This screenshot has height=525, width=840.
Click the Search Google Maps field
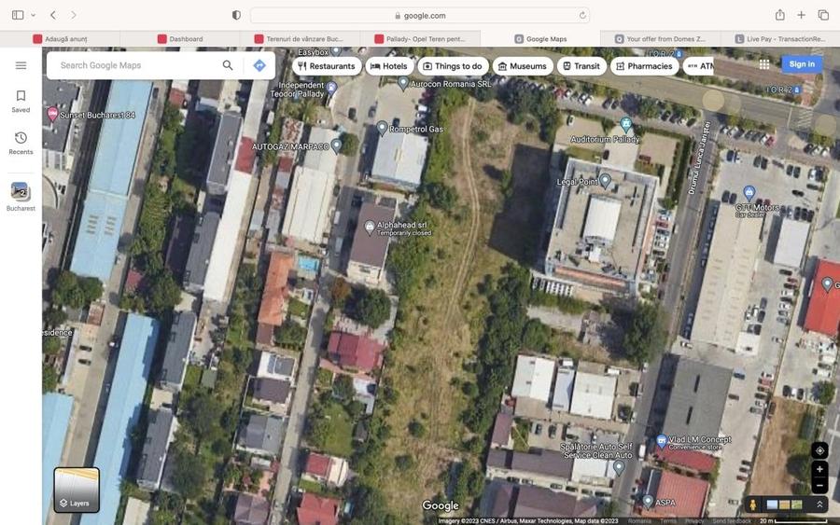tap(135, 65)
